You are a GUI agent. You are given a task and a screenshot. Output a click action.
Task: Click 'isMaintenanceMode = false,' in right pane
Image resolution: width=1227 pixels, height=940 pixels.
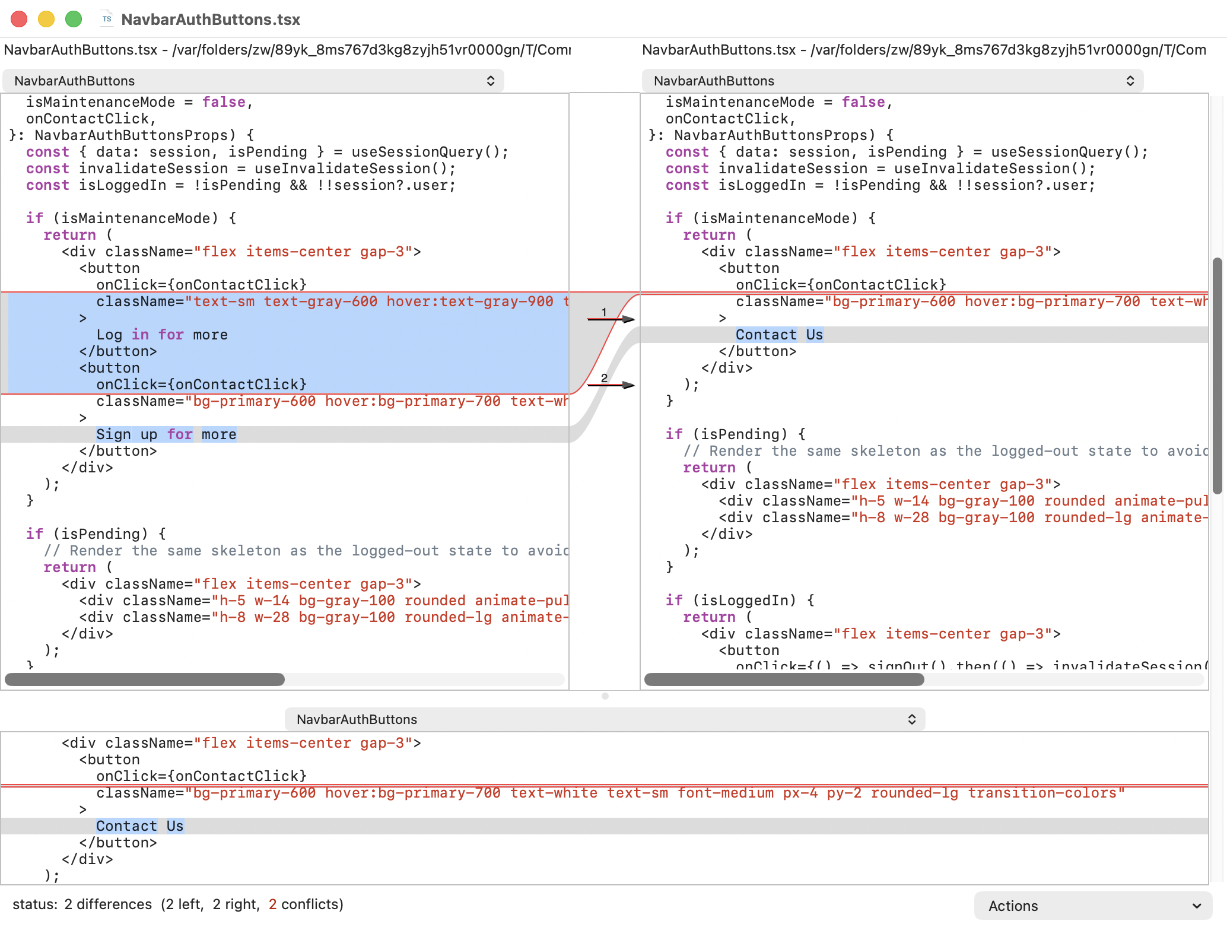click(x=780, y=102)
